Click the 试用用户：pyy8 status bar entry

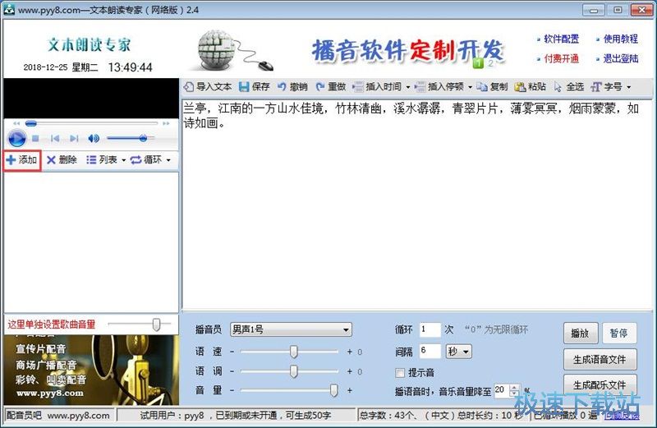click(x=236, y=416)
